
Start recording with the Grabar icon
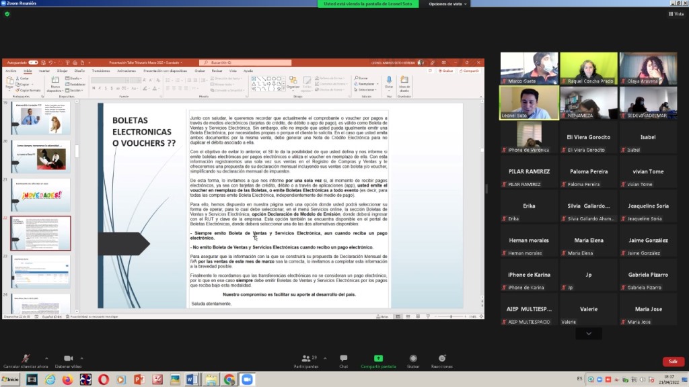413,359
